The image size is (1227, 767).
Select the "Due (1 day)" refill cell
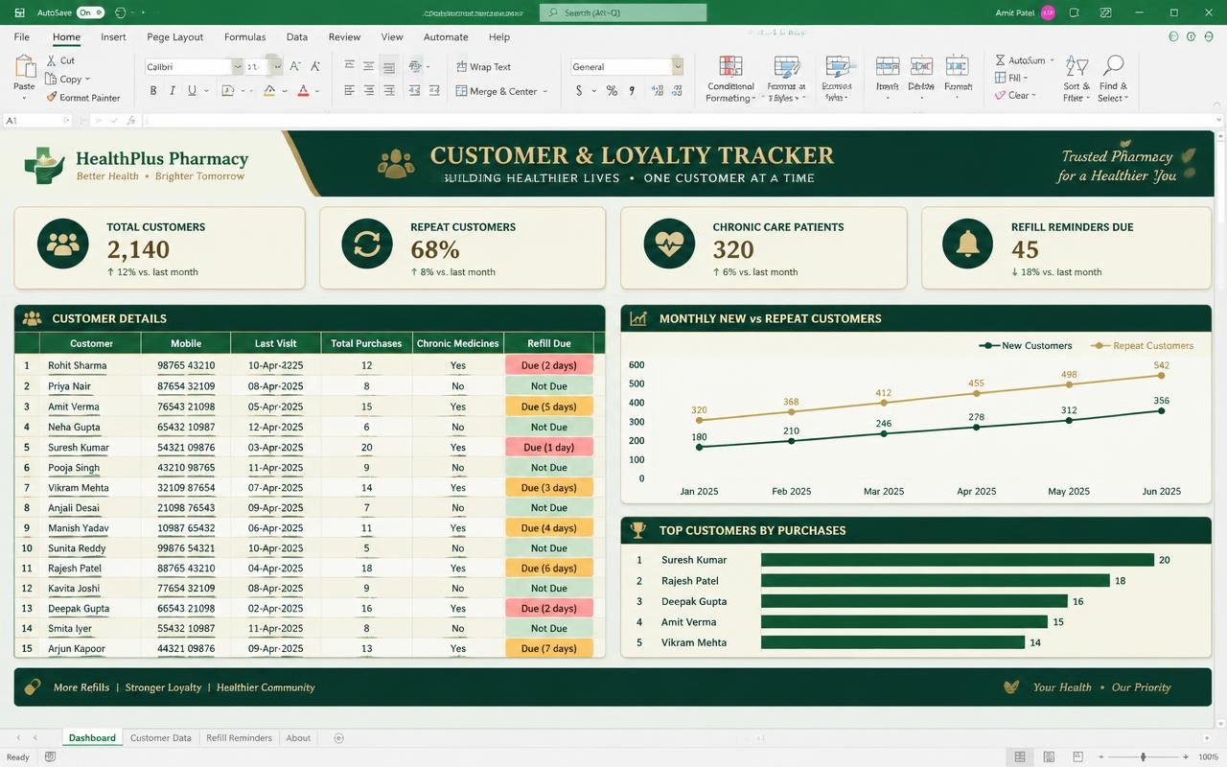click(x=549, y=448)
